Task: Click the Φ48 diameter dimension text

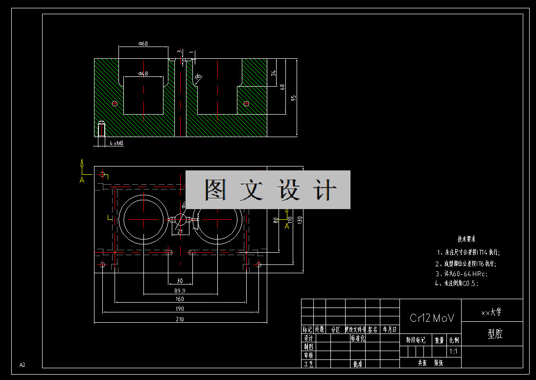Action: coord(143,73)
